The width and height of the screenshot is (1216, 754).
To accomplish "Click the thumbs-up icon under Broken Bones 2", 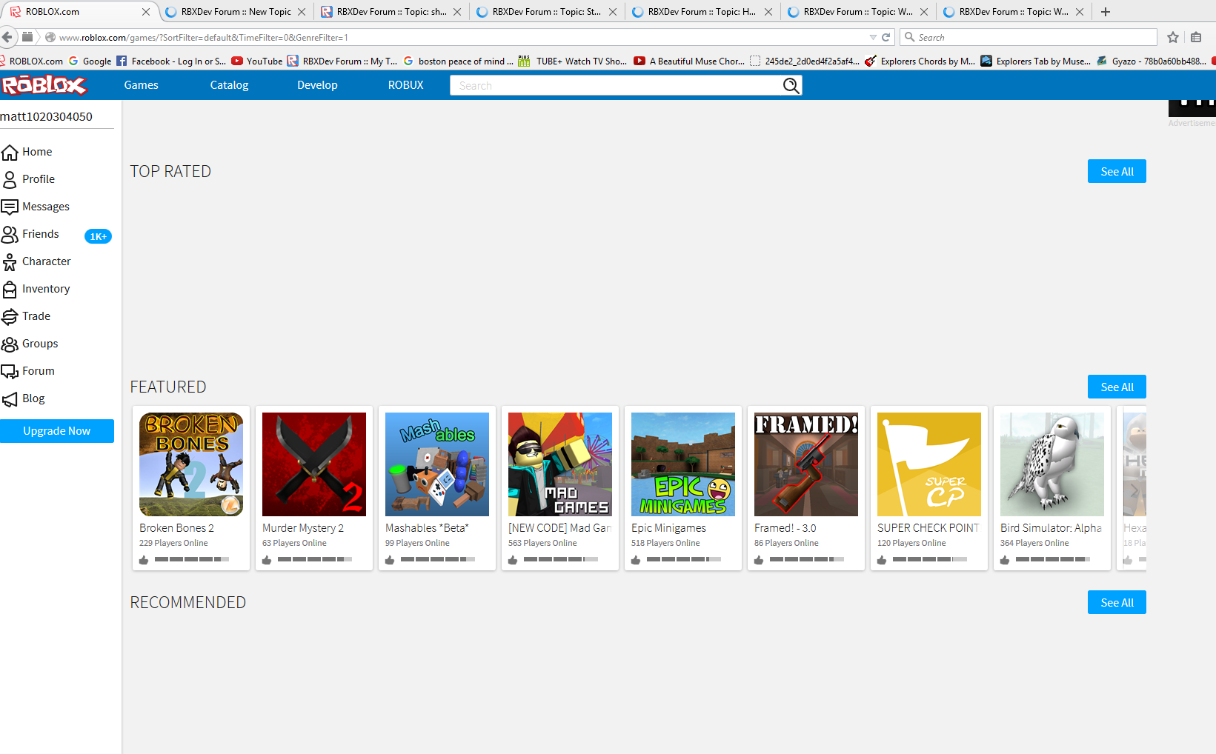I will click(x=144, y=560).
